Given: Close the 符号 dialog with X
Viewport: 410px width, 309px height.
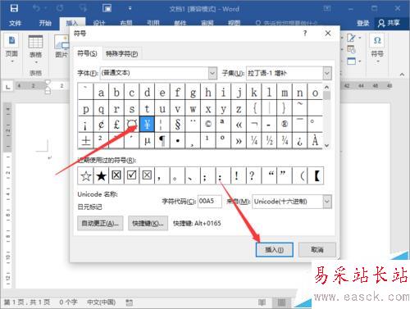Looking at the screenshot, I should (328, 34).
